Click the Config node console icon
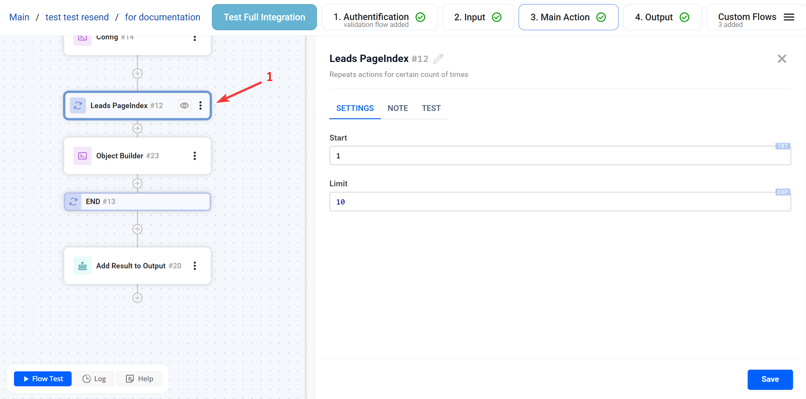 [82, 37]
